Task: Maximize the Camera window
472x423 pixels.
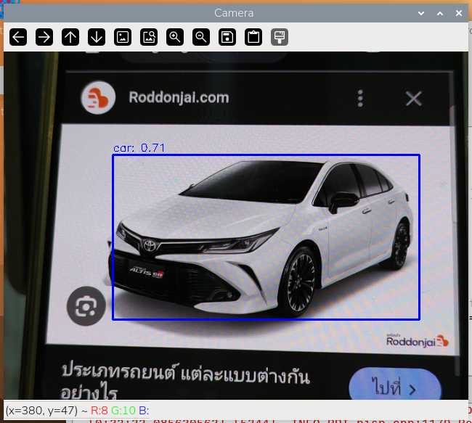Action: (440, 13)
